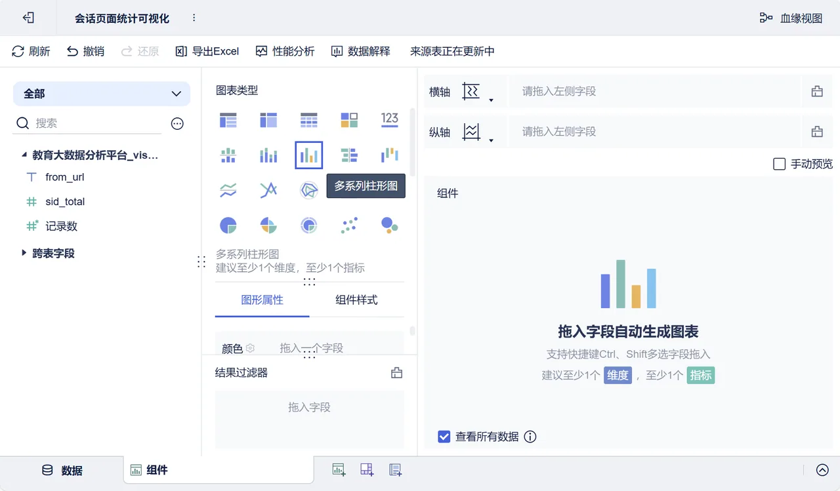This screenshot has width=840, height=491.
Task: Select the detail table chart type
Action: click(x=308, y=120)
